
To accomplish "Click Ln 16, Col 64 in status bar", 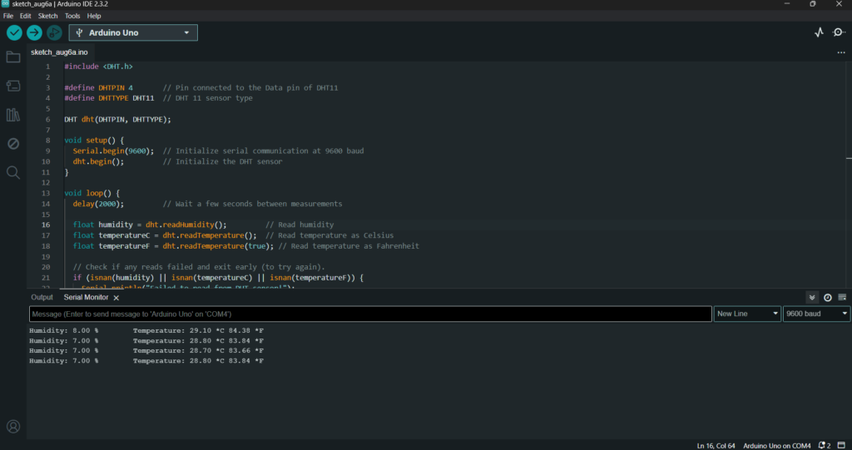I will tap(716, 446).
